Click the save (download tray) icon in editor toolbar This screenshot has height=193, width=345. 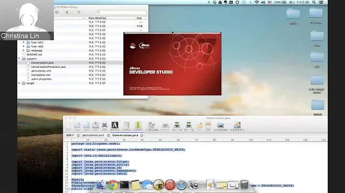coord(95,126)
